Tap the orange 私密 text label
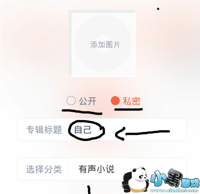 point(132,101)
